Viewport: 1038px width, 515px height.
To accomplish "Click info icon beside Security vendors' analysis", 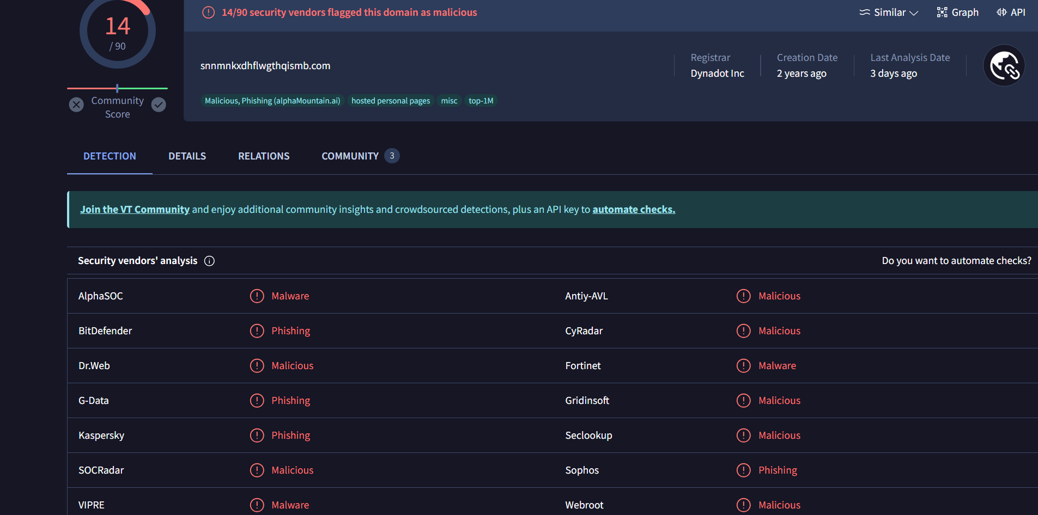I will point(209,261).
